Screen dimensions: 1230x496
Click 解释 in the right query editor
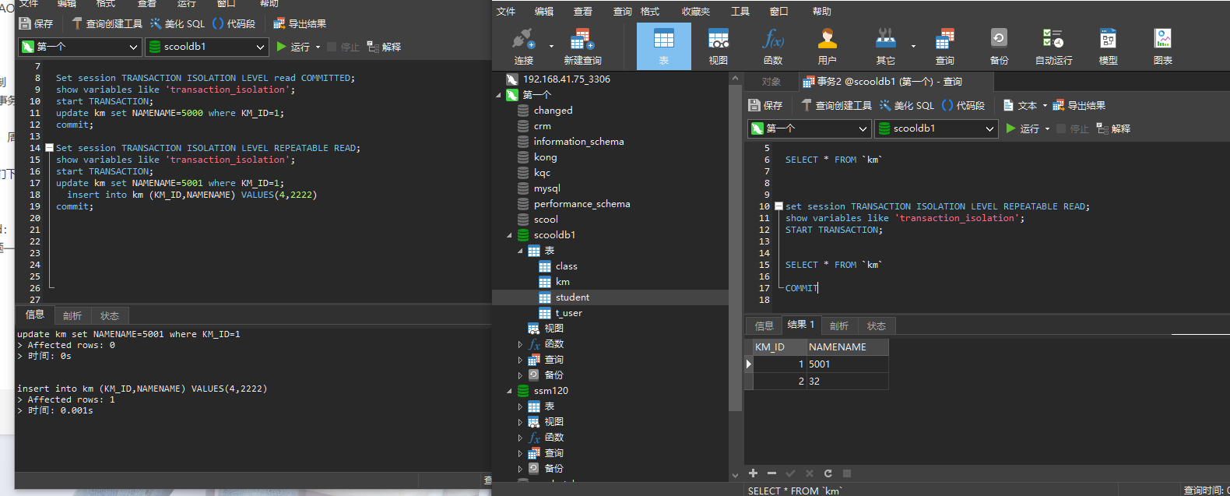click(1113, 128)
